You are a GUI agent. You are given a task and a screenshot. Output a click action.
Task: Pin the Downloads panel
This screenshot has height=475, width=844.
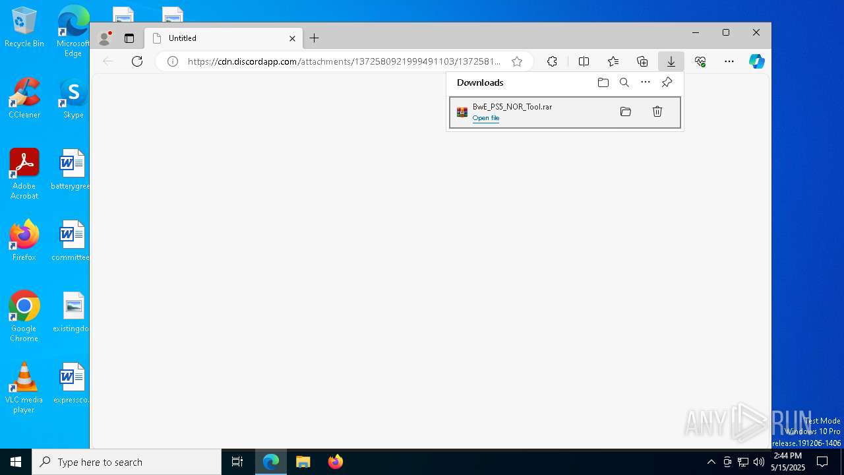tap(667, 82)
